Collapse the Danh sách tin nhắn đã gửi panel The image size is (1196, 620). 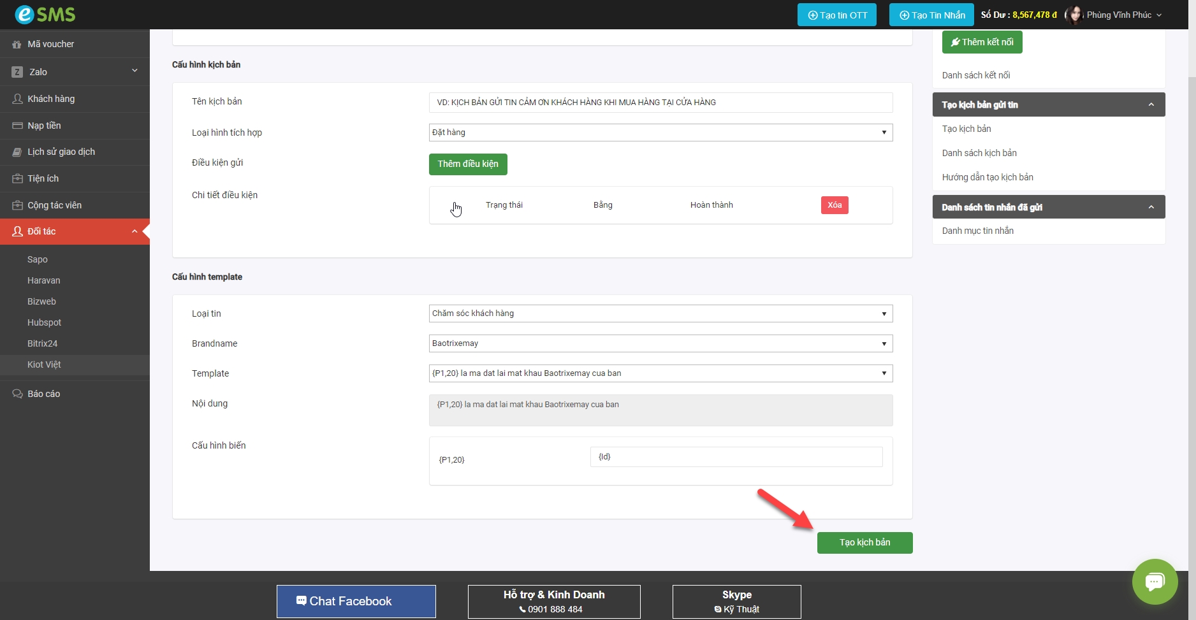(x=1151, y=207)
